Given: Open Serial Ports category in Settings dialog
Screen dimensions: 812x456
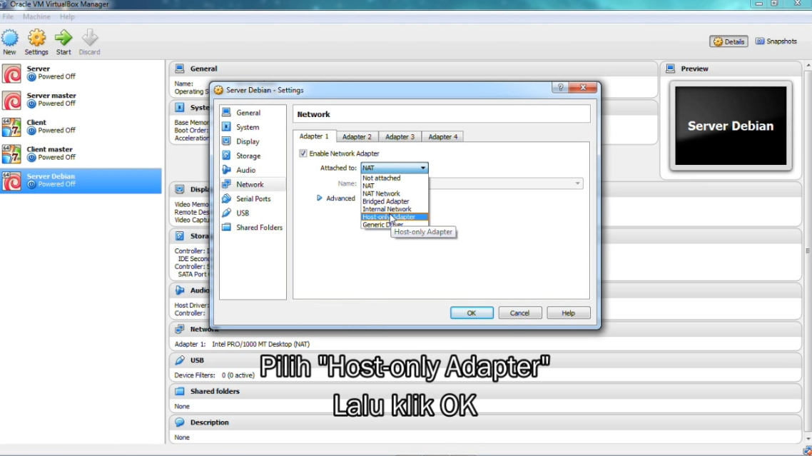Looking at the screenshot, I should pyautogui.click(x=253, y=198).
